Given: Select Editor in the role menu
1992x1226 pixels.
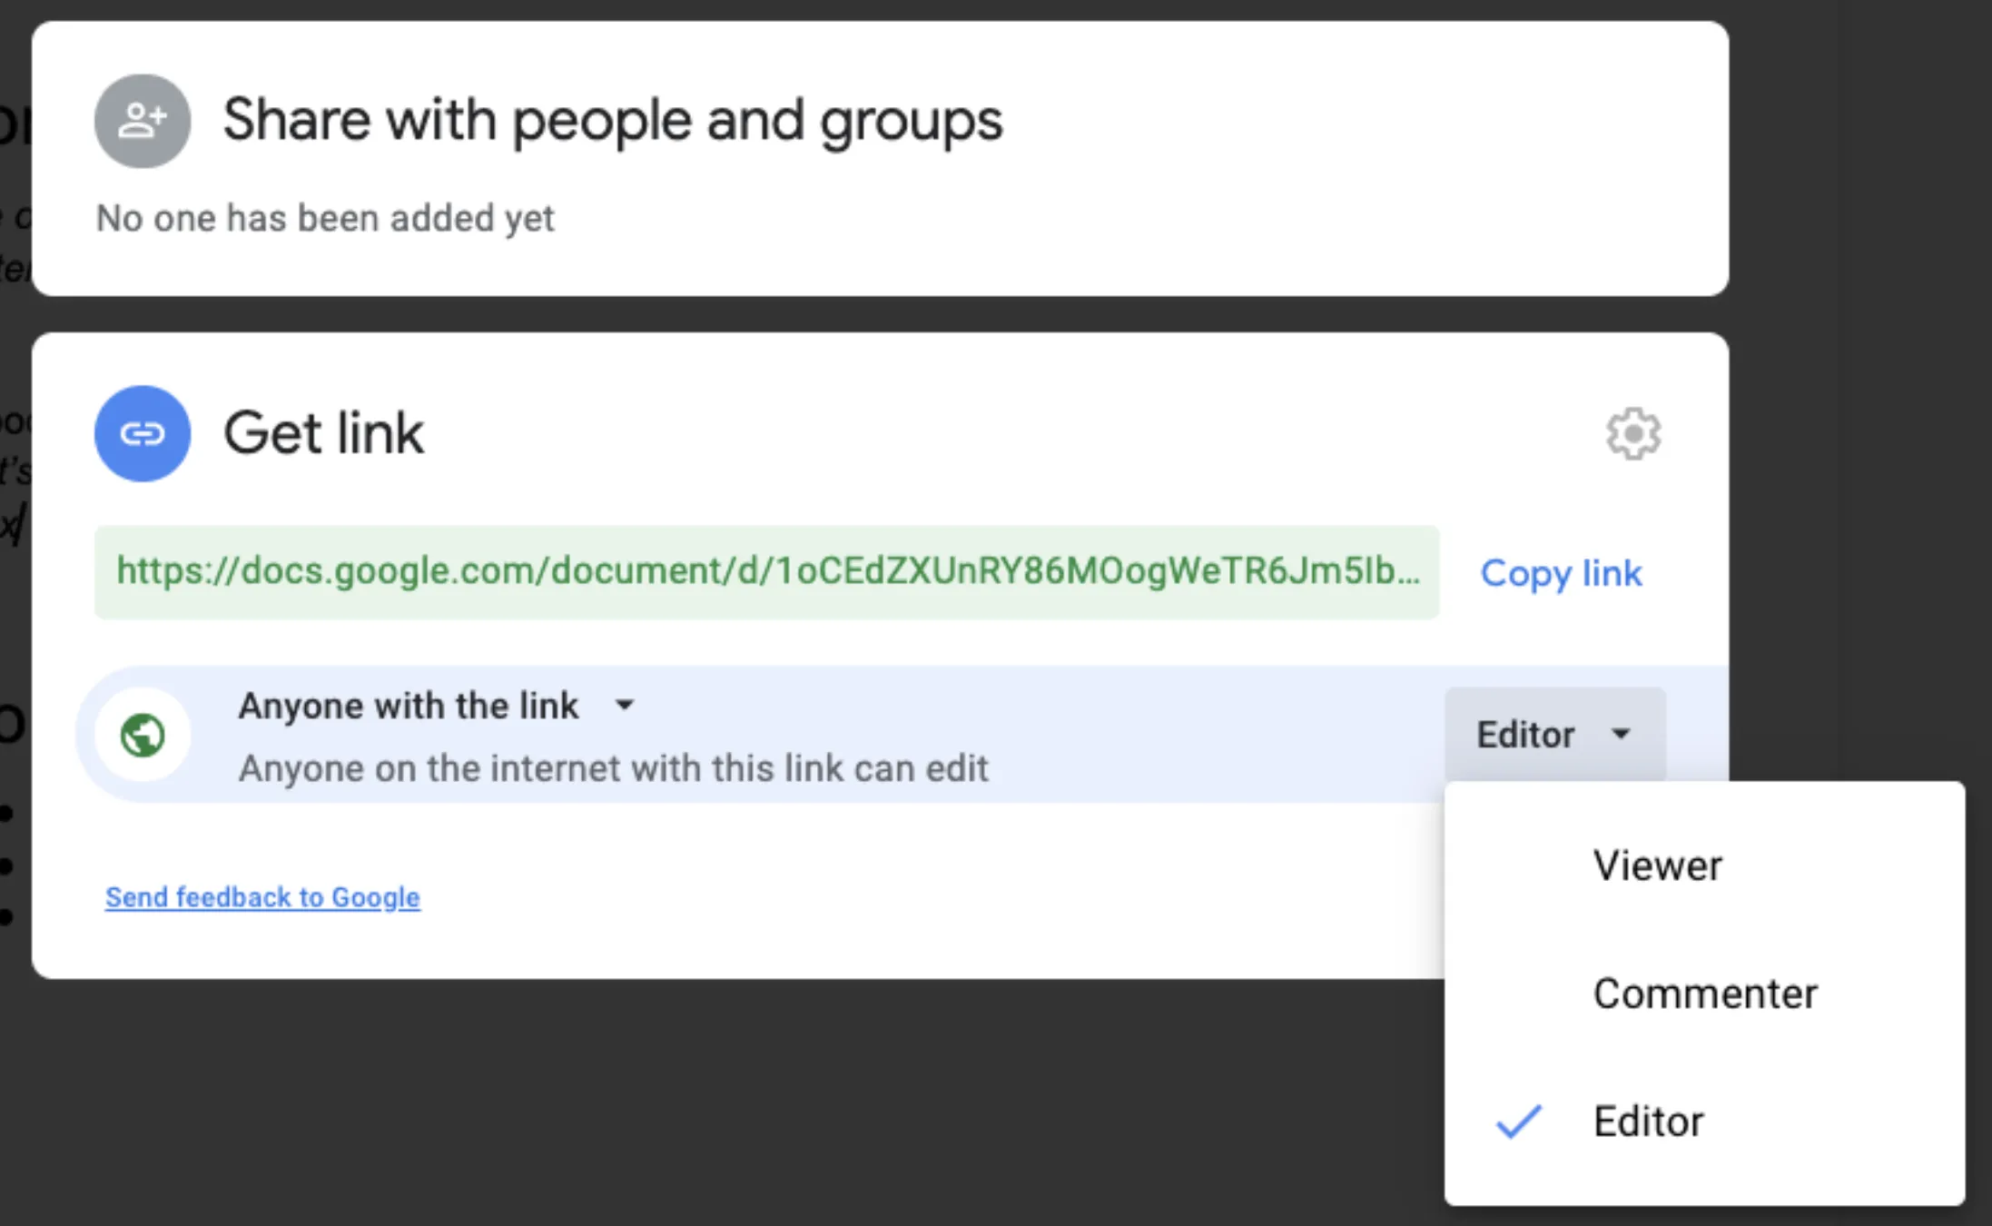Looking at the screenshot, I should (x=1704, y=1122).
